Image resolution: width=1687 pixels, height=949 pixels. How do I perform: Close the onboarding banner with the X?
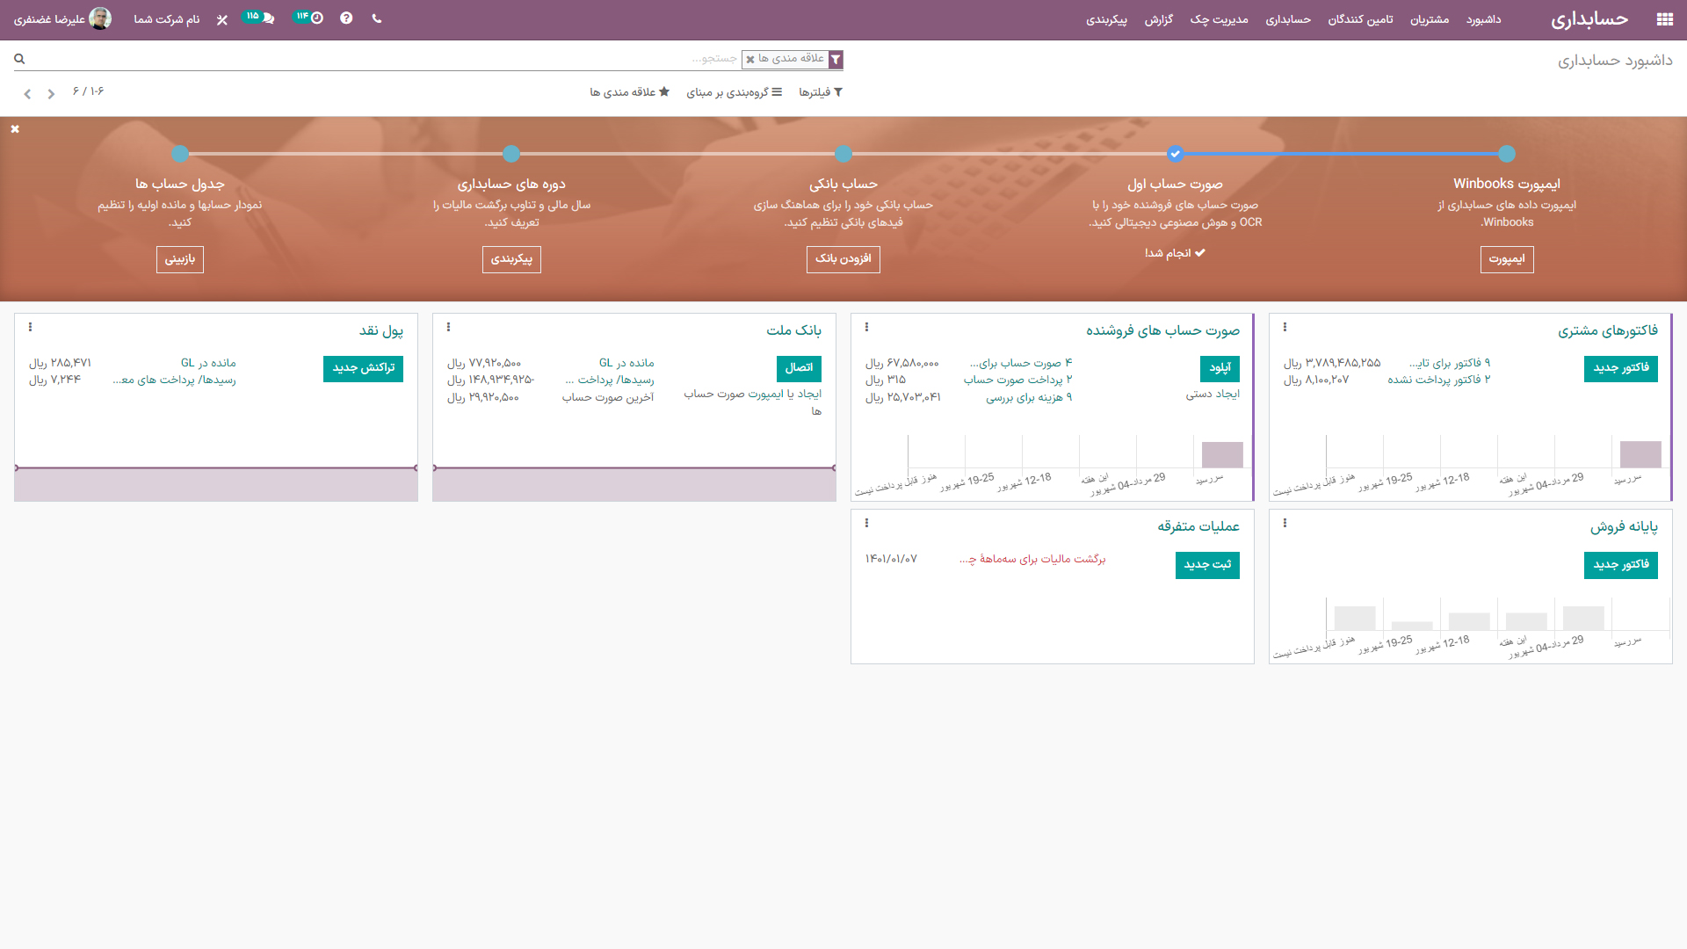point(15,129)
